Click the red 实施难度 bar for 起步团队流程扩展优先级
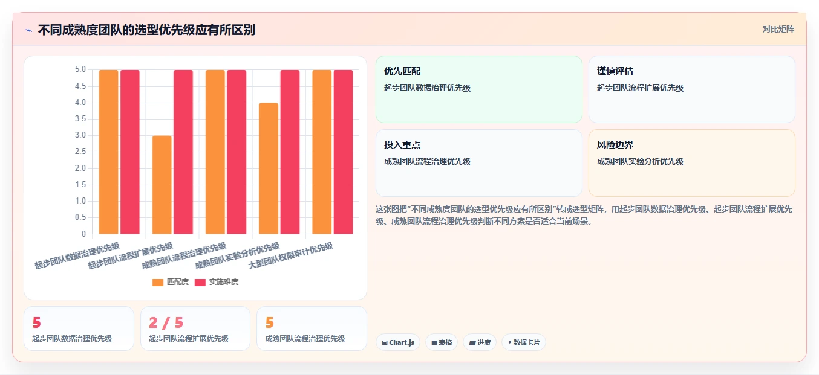This screenshot has width=819, height=375. [x=183, y=152]
